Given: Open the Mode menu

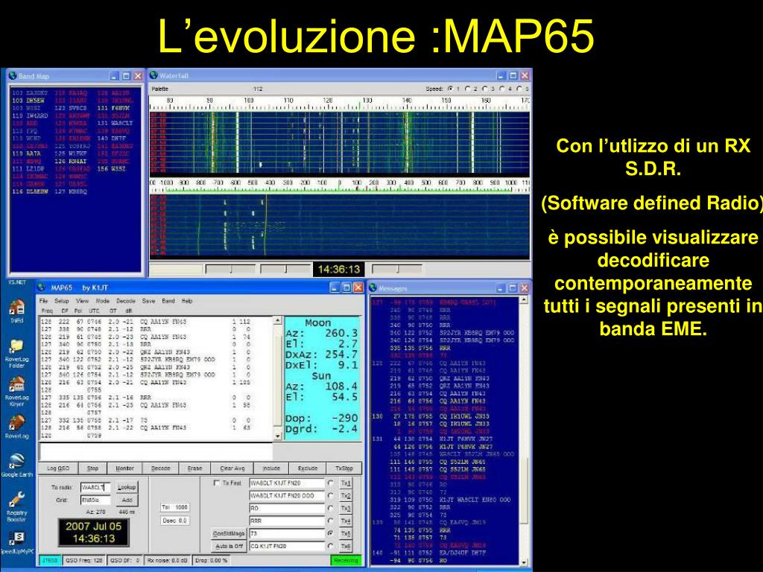Looking at the screenshot, I should (x=102, y=301).
